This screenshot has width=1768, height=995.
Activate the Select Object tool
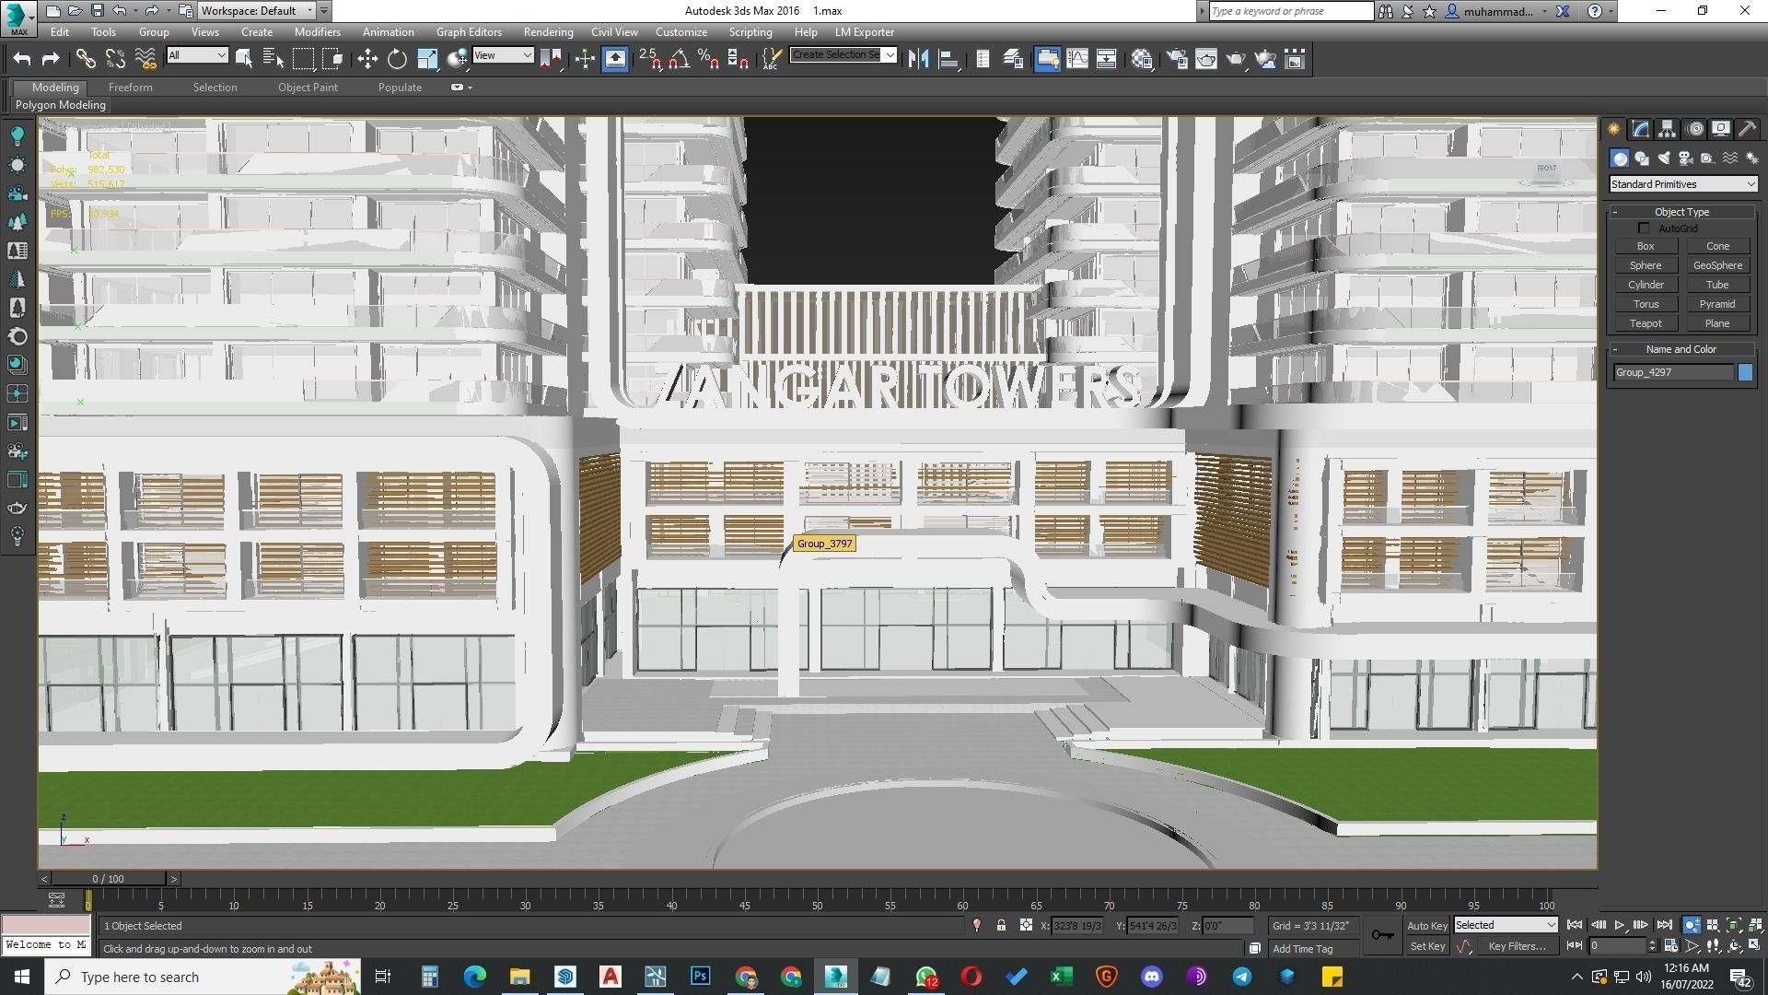pos(244,59)
